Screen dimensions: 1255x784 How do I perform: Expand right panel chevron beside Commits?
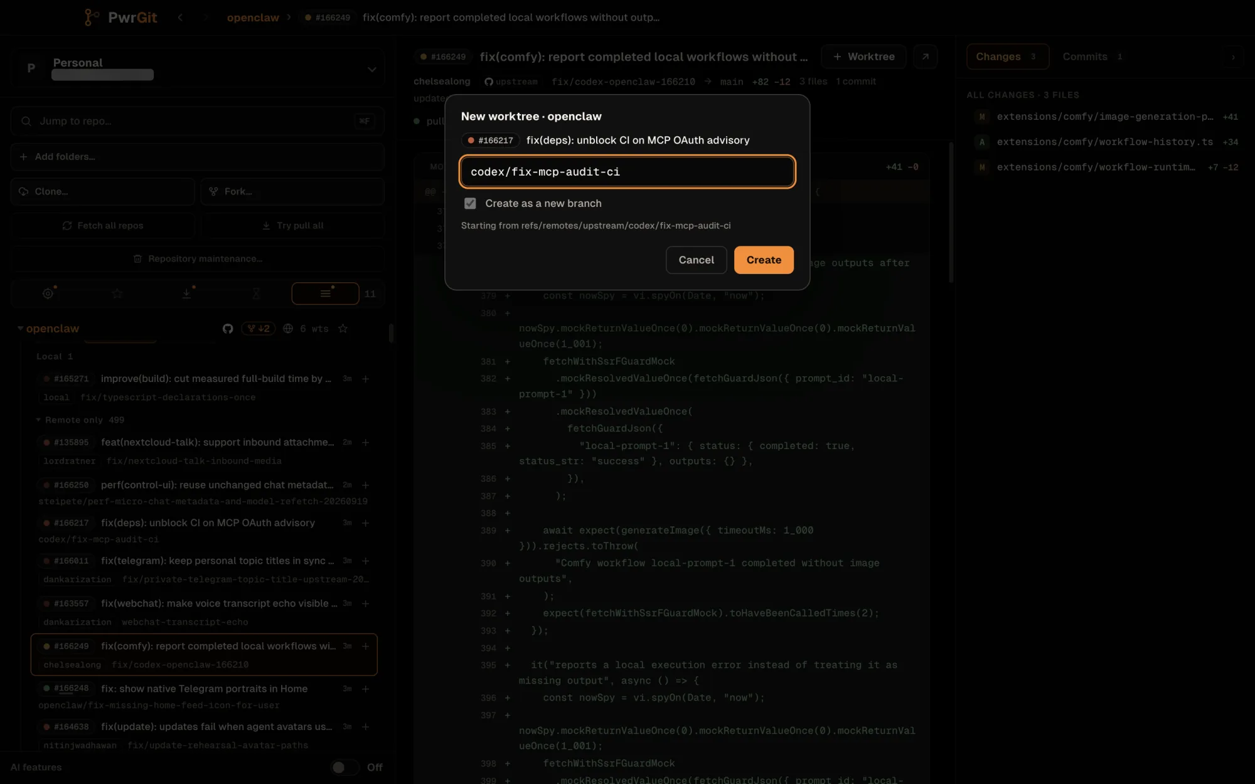point(1233,57)
